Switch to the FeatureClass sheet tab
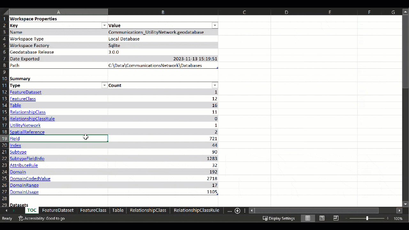 coord(93,210)
